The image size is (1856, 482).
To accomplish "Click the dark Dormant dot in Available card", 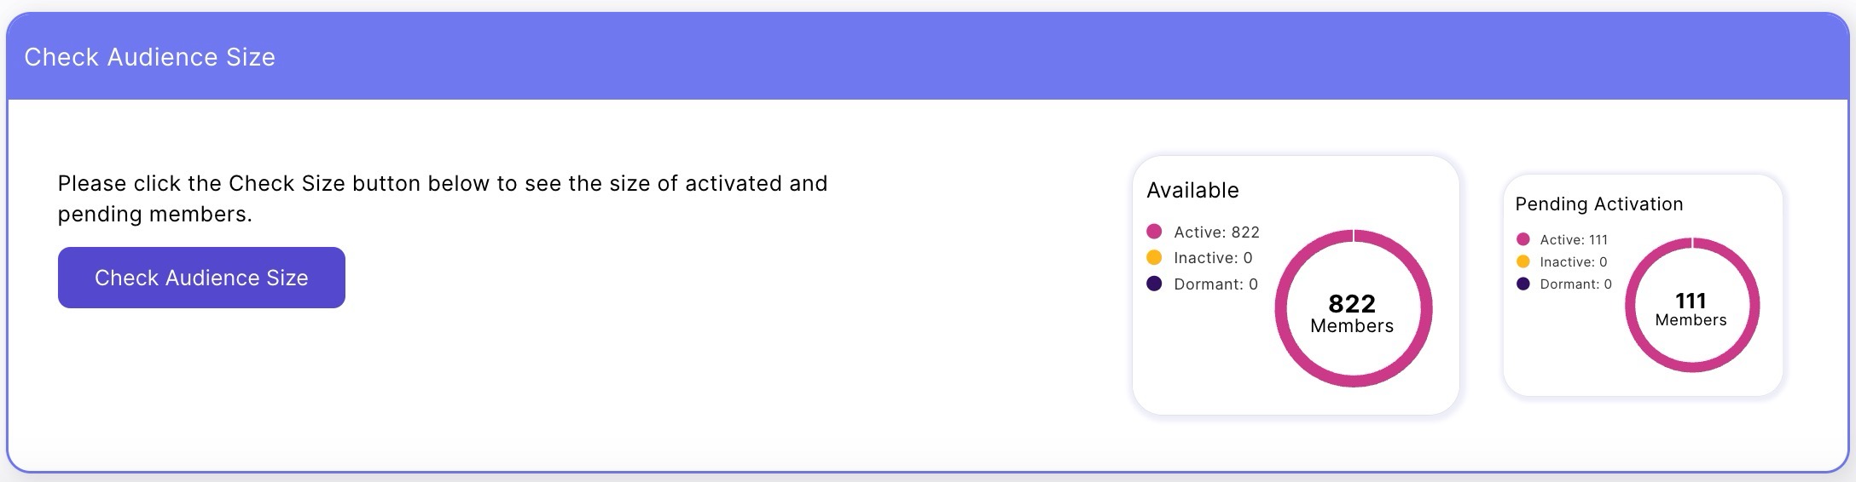I will [x=1154, y=284].
